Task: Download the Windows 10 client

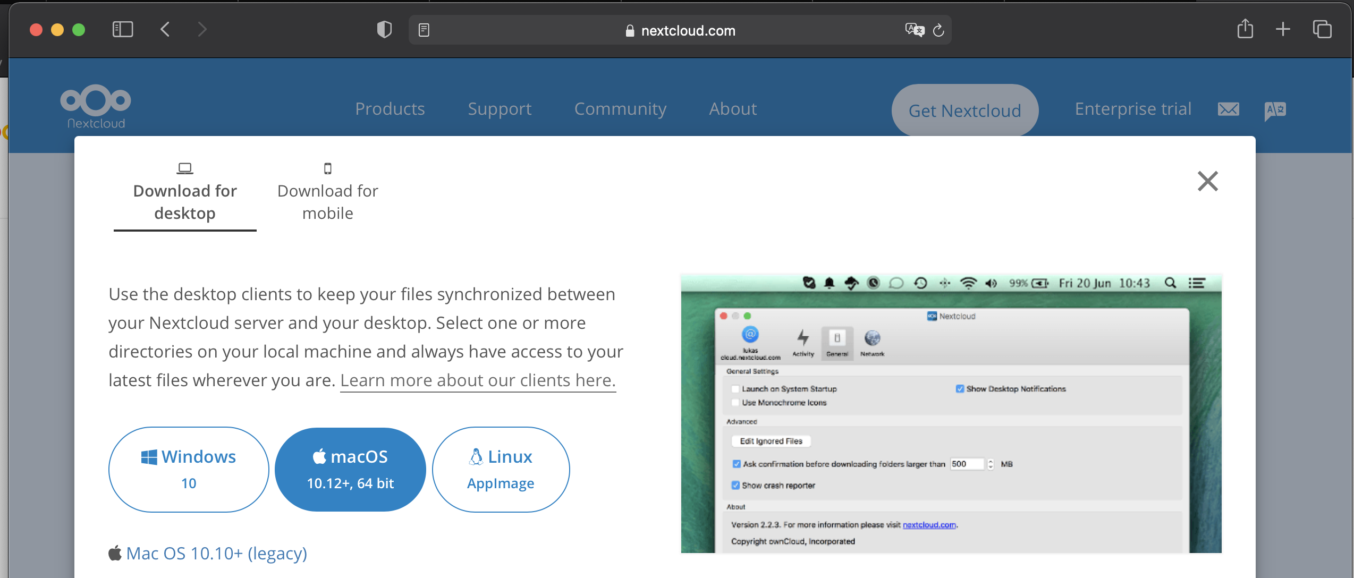Action: [x=189, y=470]
